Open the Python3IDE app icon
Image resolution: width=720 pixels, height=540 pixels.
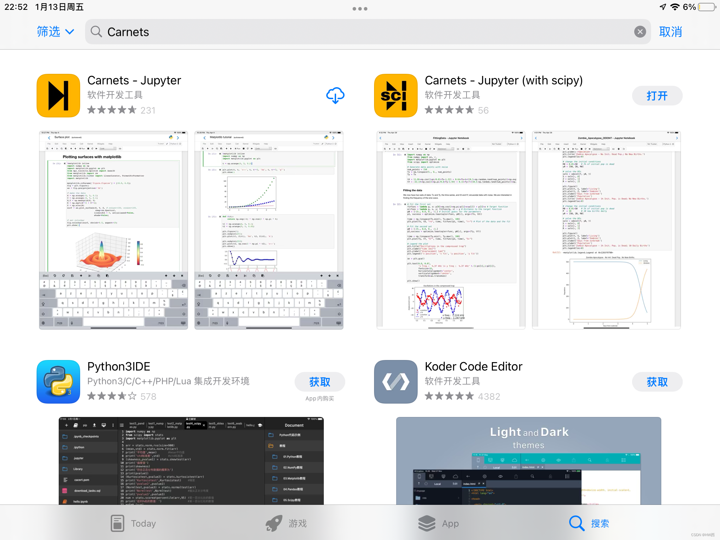coord(58,382)
